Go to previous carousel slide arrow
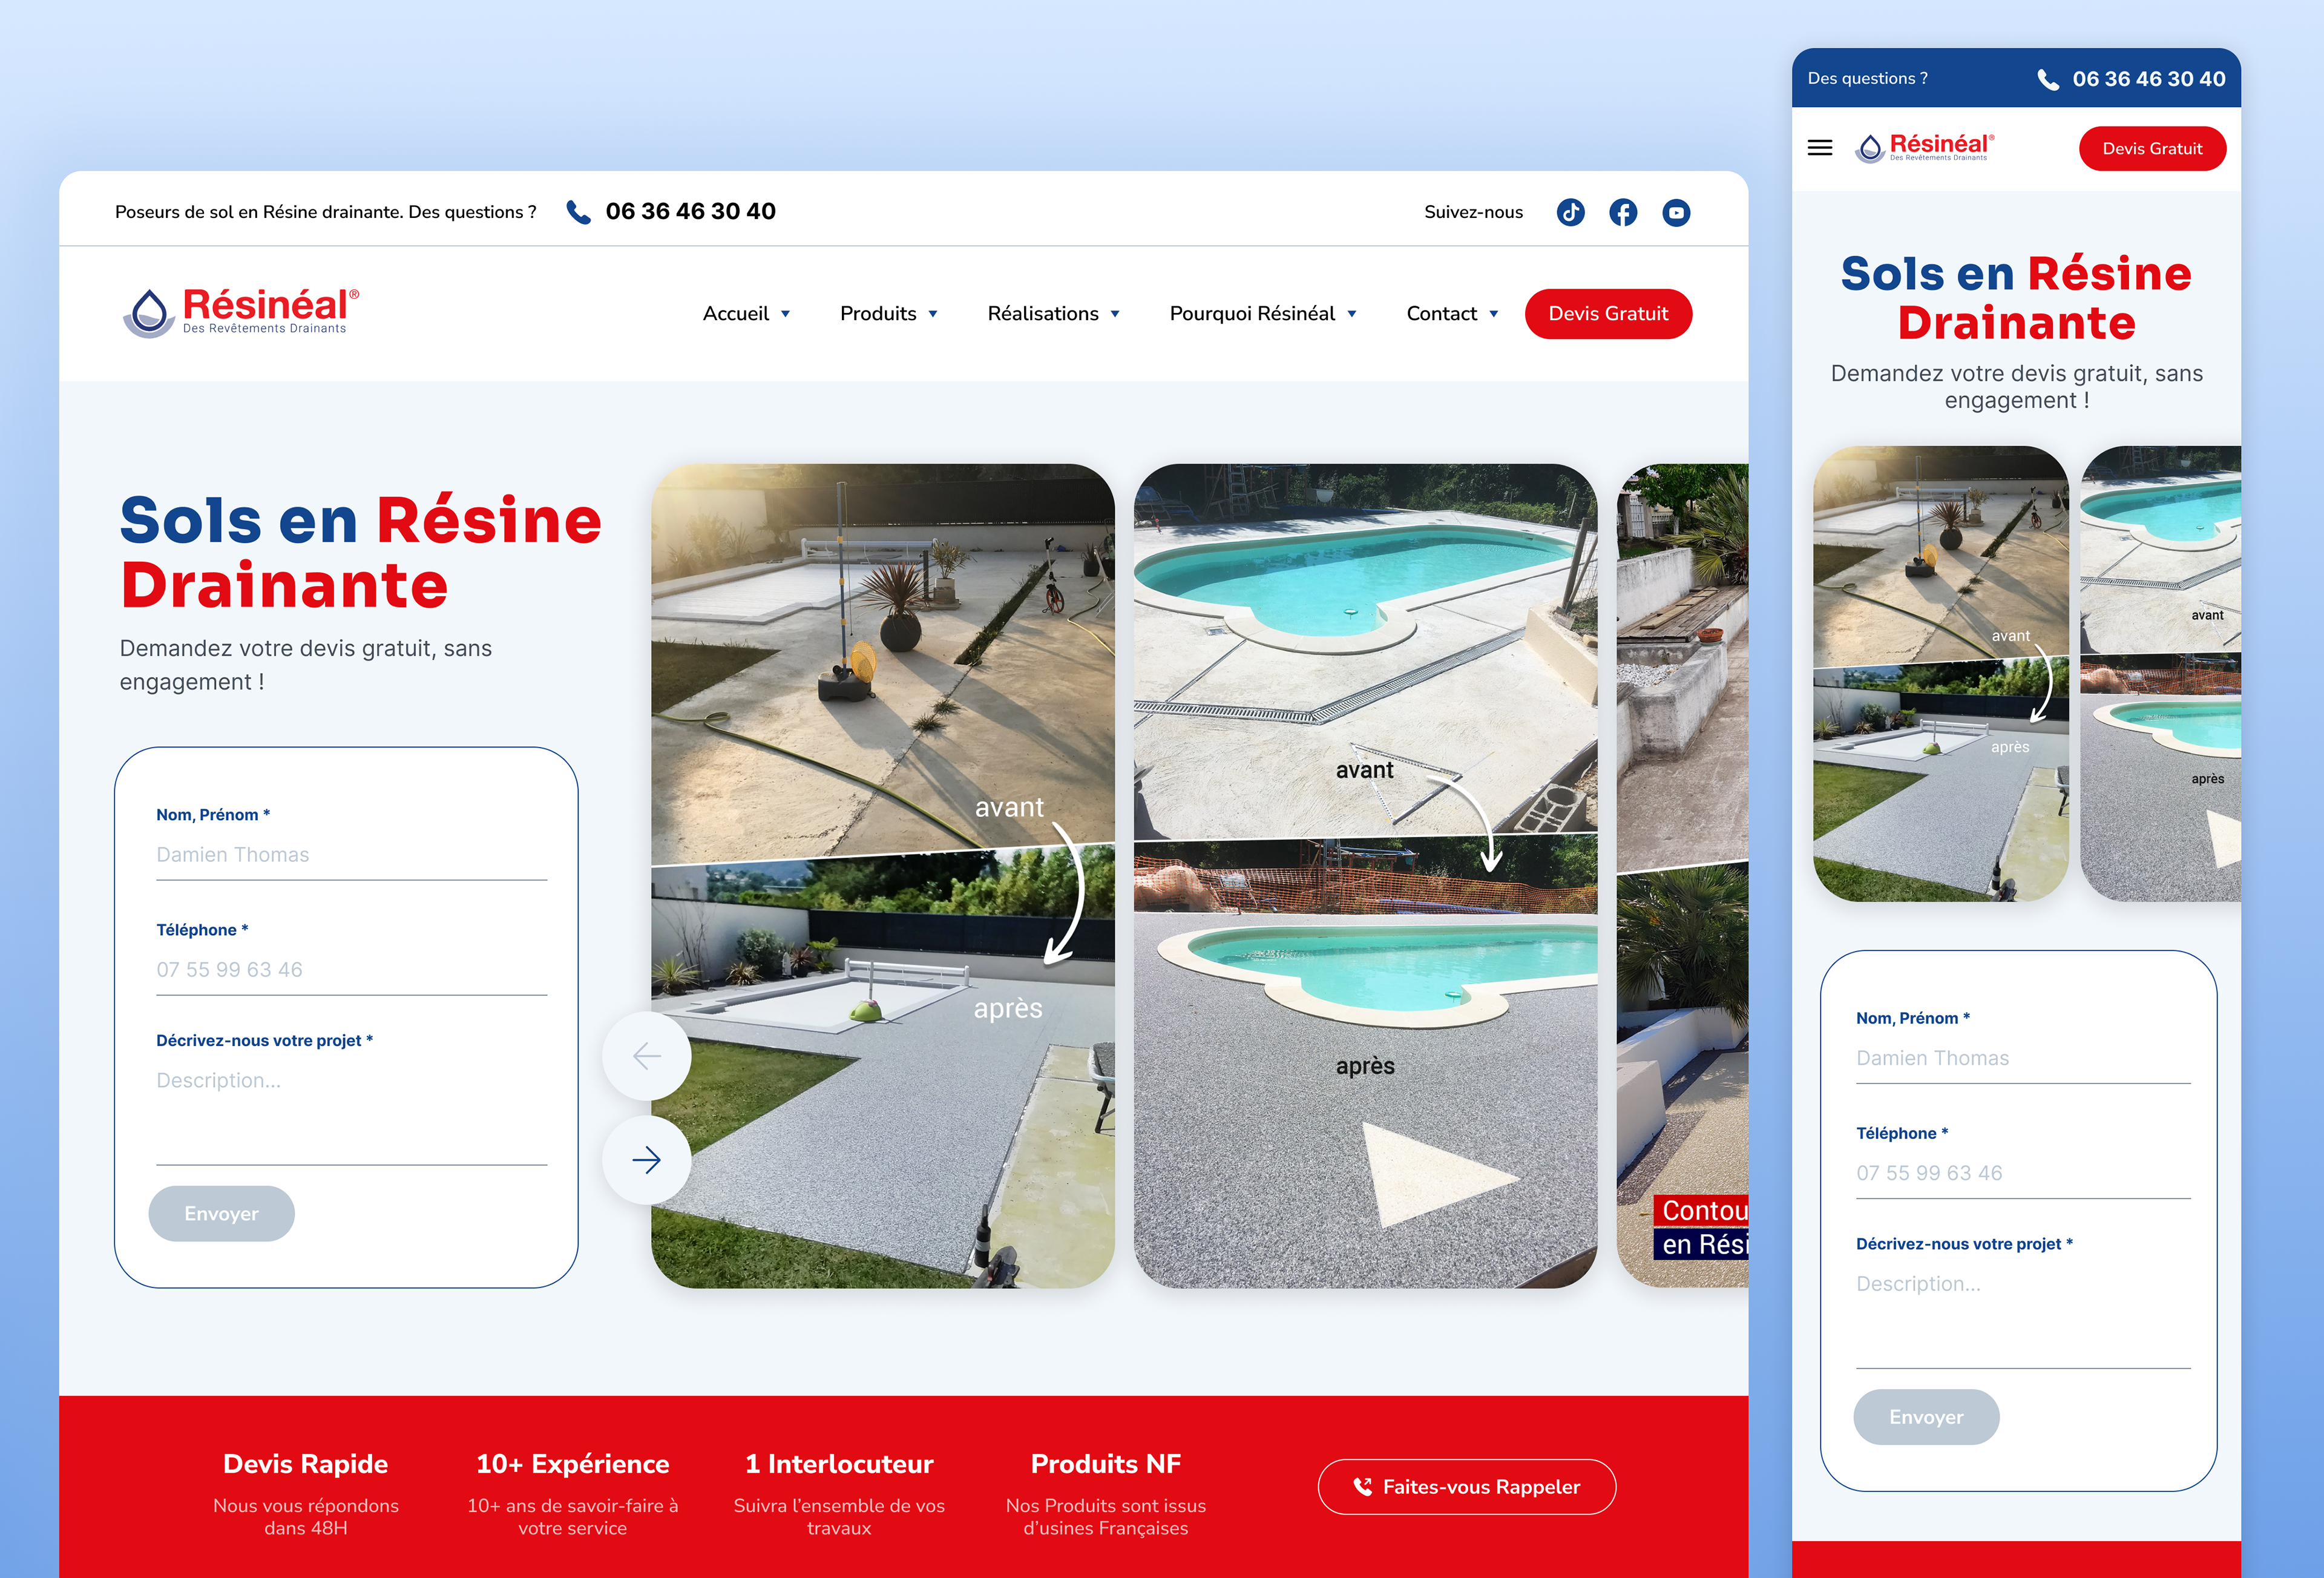2324x1578 pixels. (x=647, y=1056)
